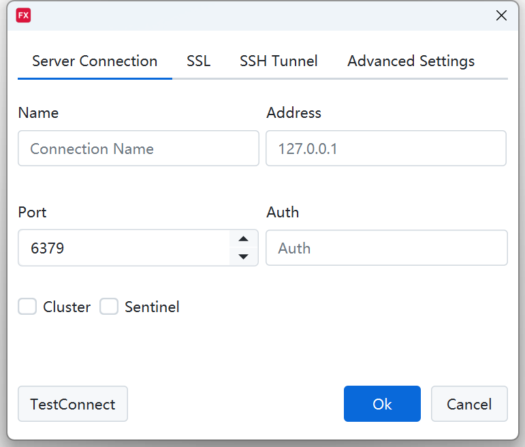Select the Advanced Settings tab
The image size is (525, 447).
pyautogui.click(x=411, y=61)
